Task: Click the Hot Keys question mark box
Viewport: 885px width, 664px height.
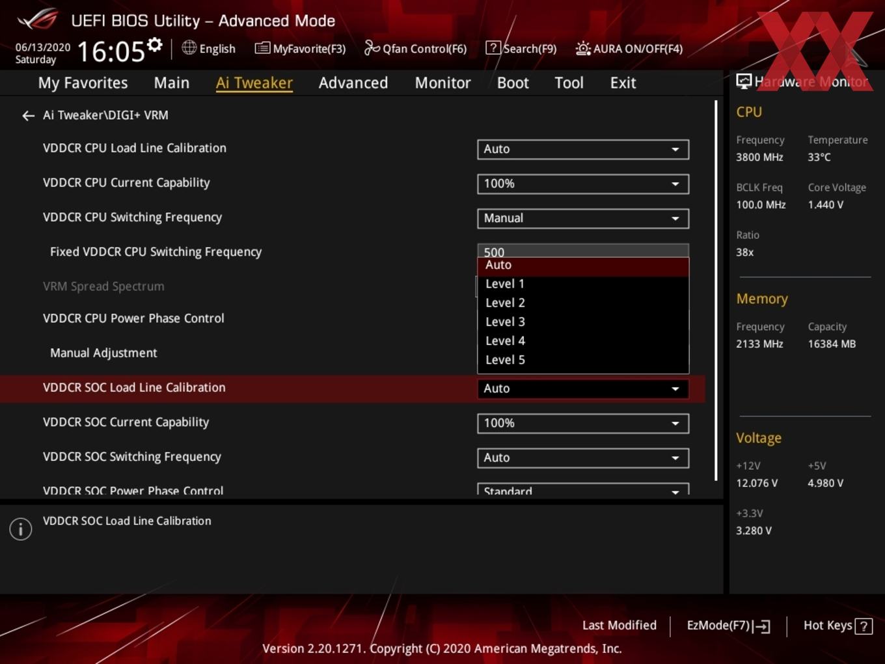Action: coord(864,626)
